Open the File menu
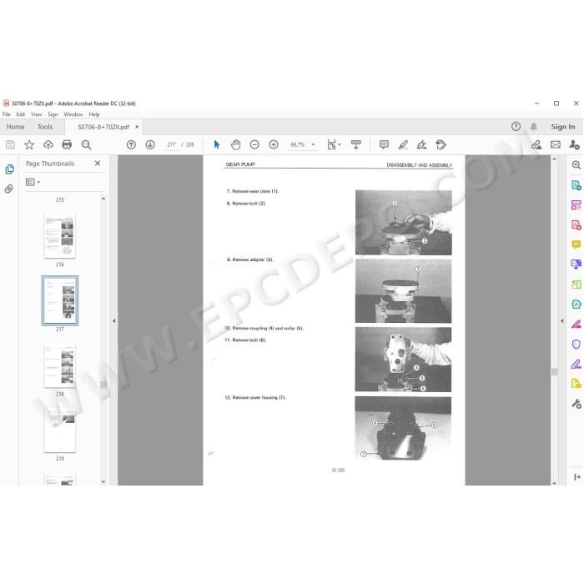Viewport: 584px width, 584px height. coord(7,114)
